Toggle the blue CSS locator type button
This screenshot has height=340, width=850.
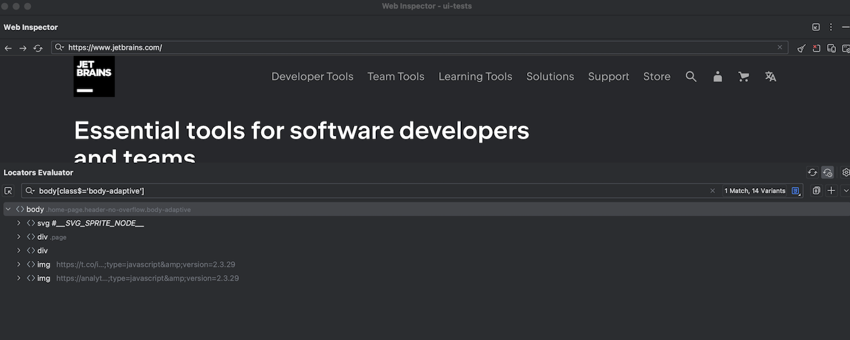796,191
